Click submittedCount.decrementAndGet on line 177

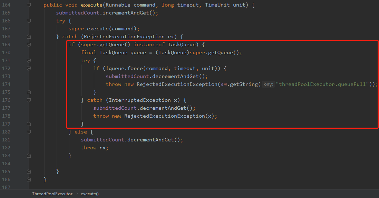143,108
